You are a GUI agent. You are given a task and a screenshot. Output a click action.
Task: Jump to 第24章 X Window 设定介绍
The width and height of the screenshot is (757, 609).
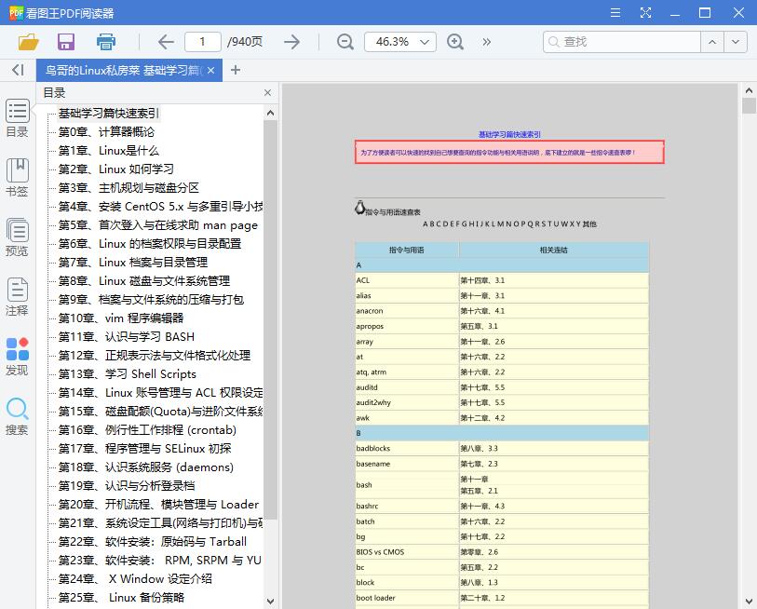135,579
